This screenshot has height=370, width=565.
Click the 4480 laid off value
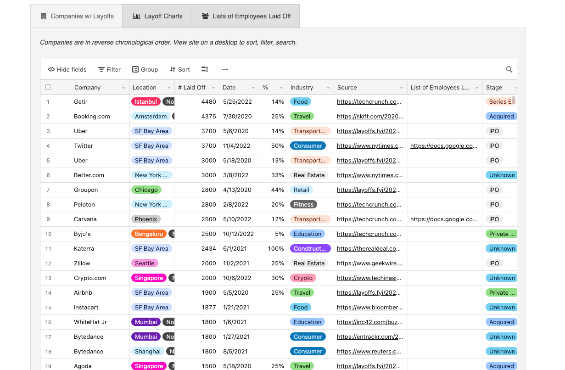point(208,102)
